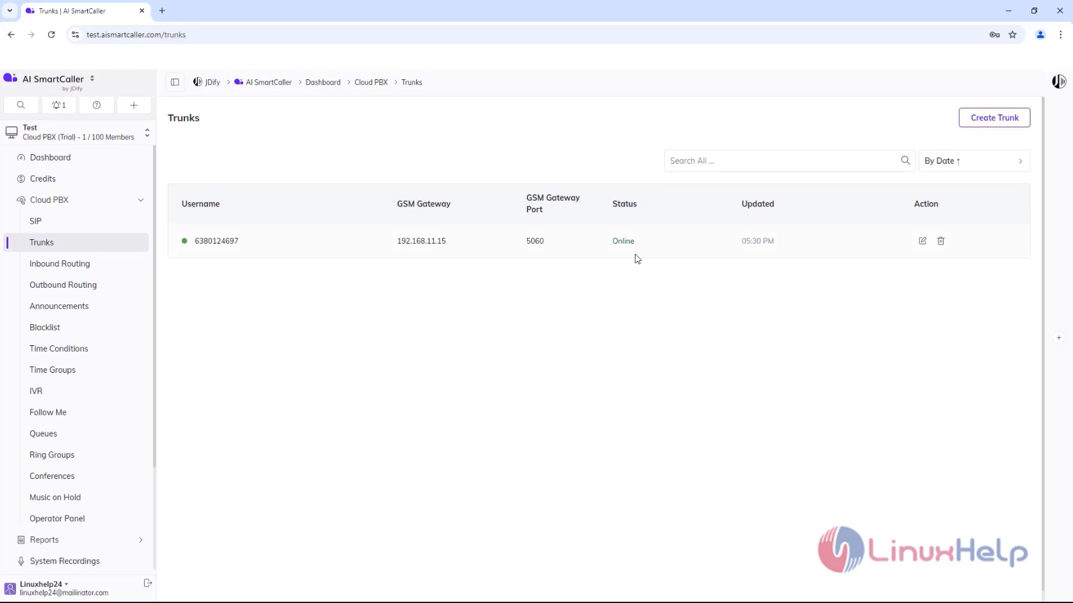Click the search magnifier in Search All

[905, 161]
